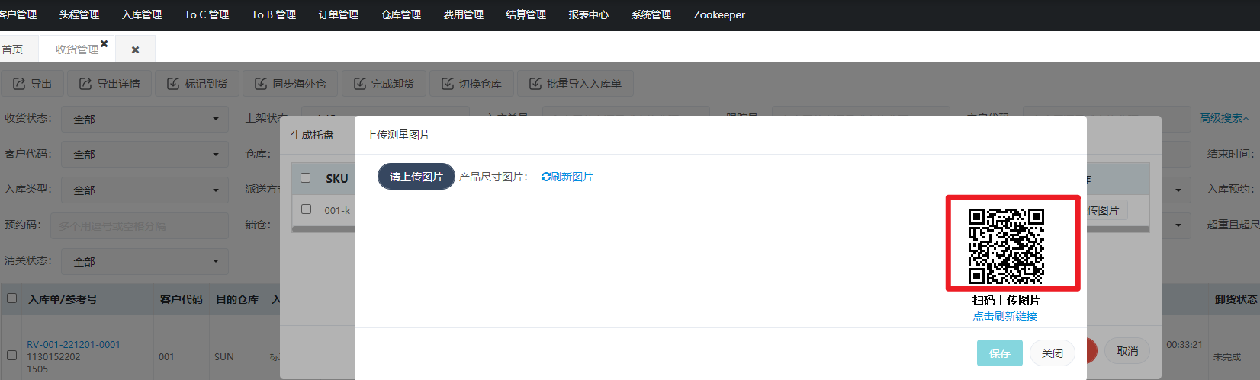Open the To B 管理 menu

[274, 14]
